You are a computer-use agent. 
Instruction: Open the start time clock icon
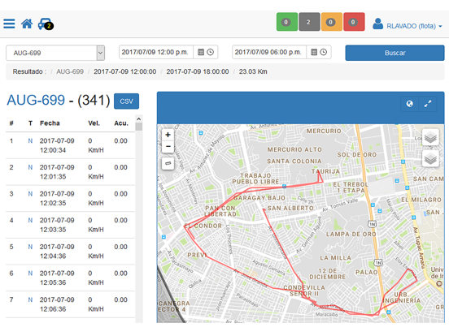[211, 52]
